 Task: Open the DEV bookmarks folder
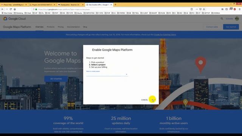point(180,13)
